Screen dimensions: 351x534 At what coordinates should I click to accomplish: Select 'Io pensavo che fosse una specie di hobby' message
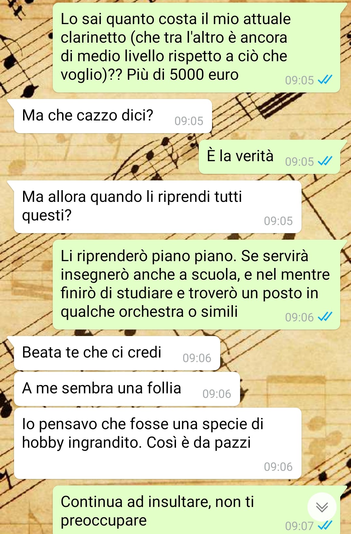[x=157, y=443]
